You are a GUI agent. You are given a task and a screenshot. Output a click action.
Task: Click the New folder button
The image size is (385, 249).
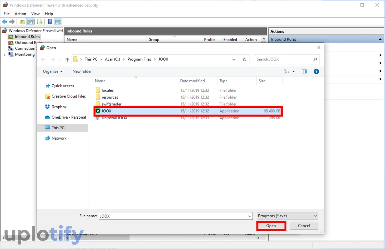pos(82,71)
